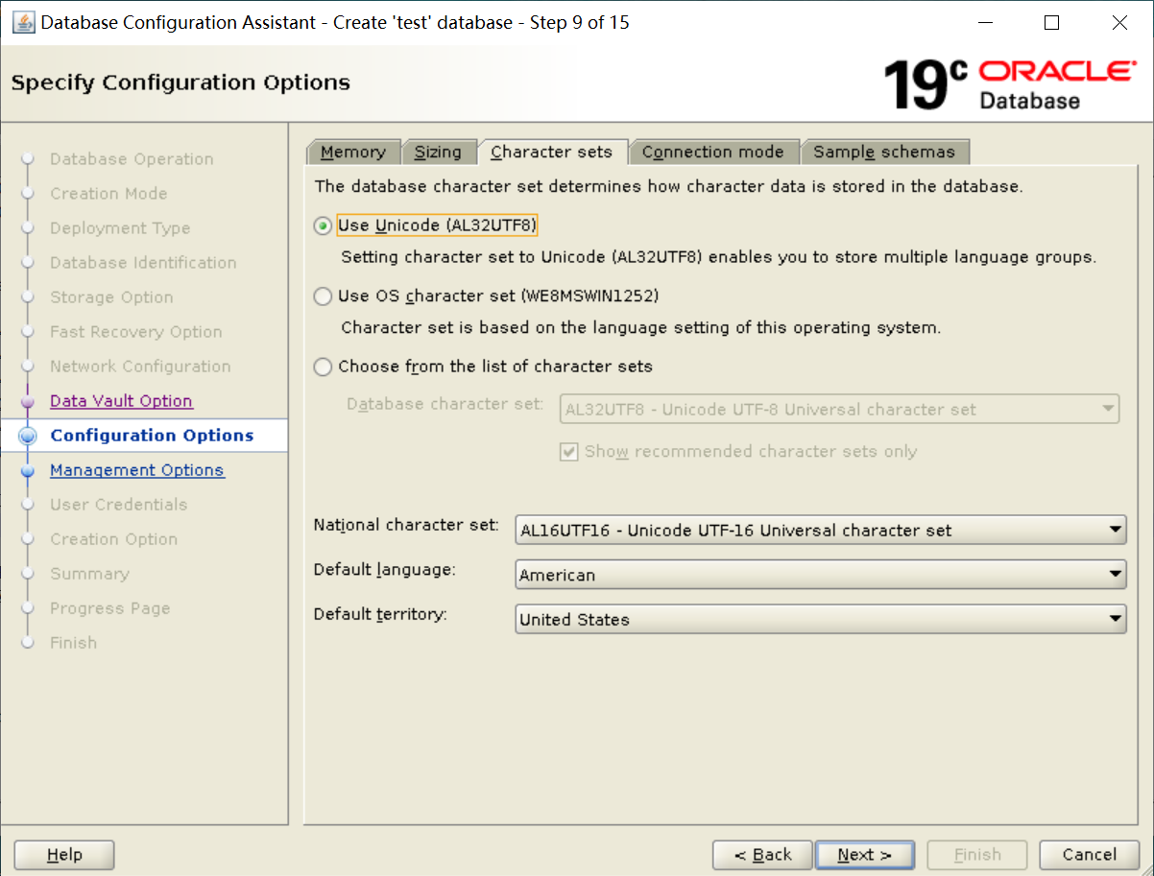Viewport: 1154px width, 876px height.
Task: Click the Default territory label
Action: click(x=380, y=614)
